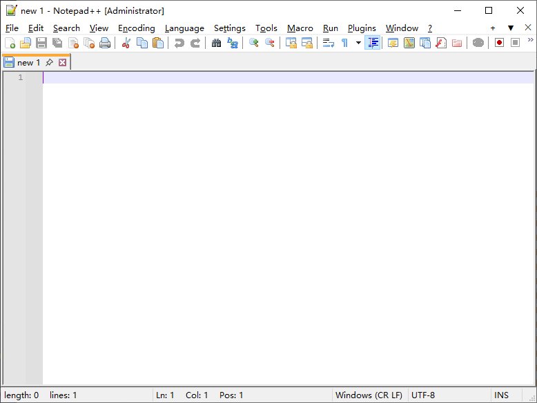Click the Undo arrow icon
The image size is (537, 403).
pos(179,43)
